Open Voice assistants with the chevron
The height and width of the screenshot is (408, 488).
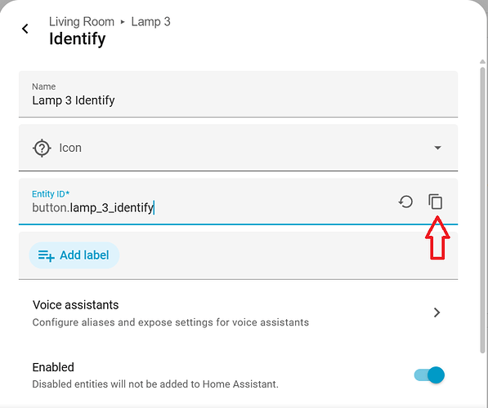pos(437,313)
